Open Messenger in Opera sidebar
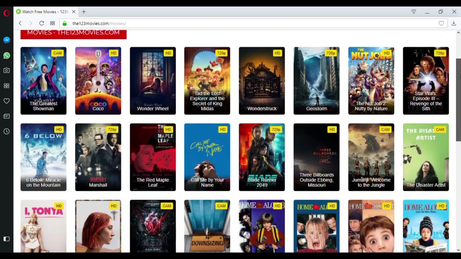Image resolution: width=461 pixels, height=259 pixels. pos(6,40)
